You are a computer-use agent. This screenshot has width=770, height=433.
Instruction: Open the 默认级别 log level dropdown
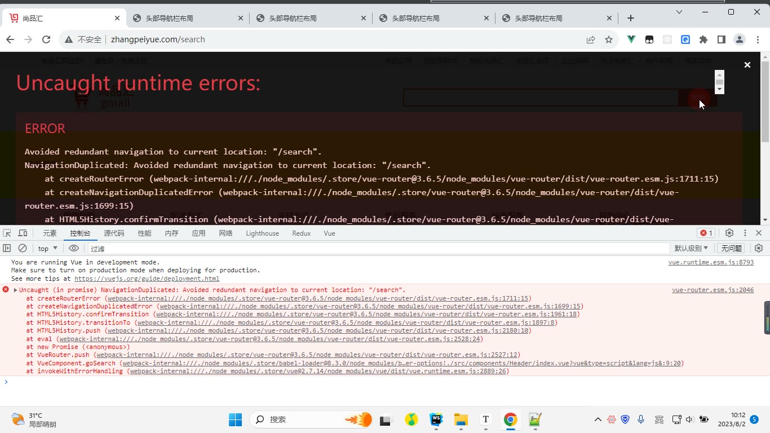[x=692, y=249]
